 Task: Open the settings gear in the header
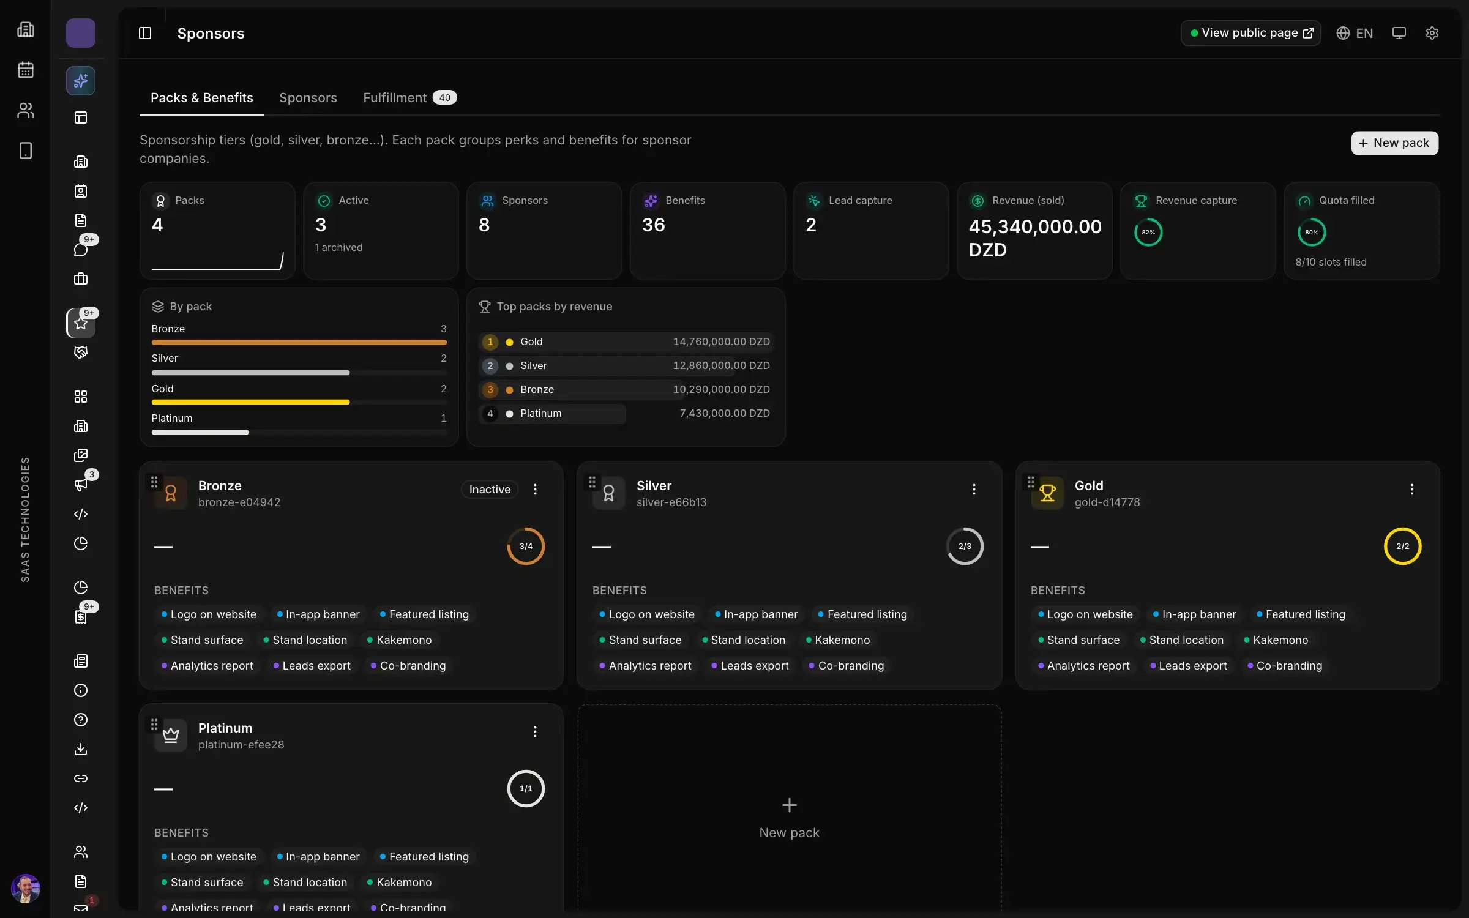point(1432,33)
